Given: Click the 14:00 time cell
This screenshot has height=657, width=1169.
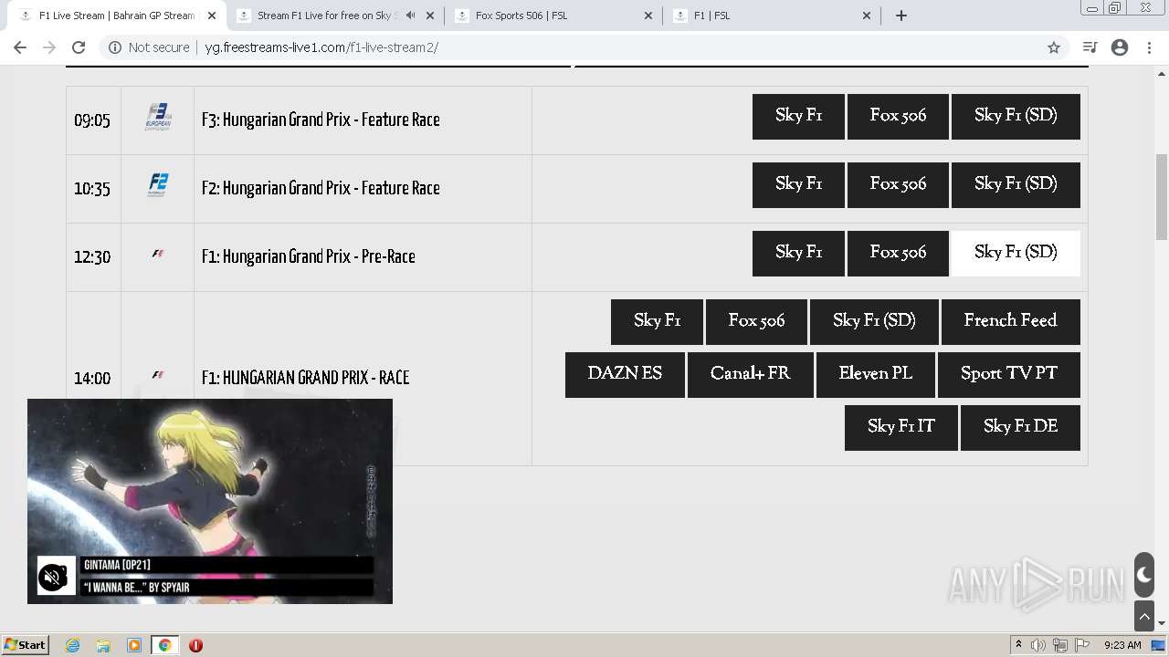Looking at the screenshot, I should coord(93,379).
